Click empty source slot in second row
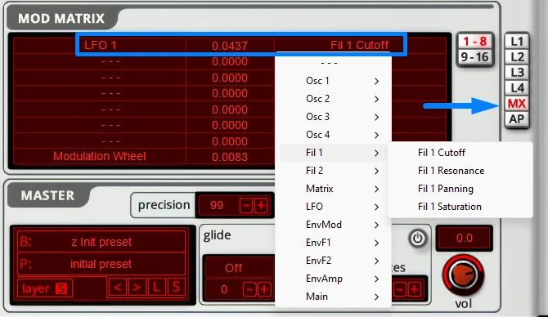The width and height of the screenshot is (548, 317). 100,61
